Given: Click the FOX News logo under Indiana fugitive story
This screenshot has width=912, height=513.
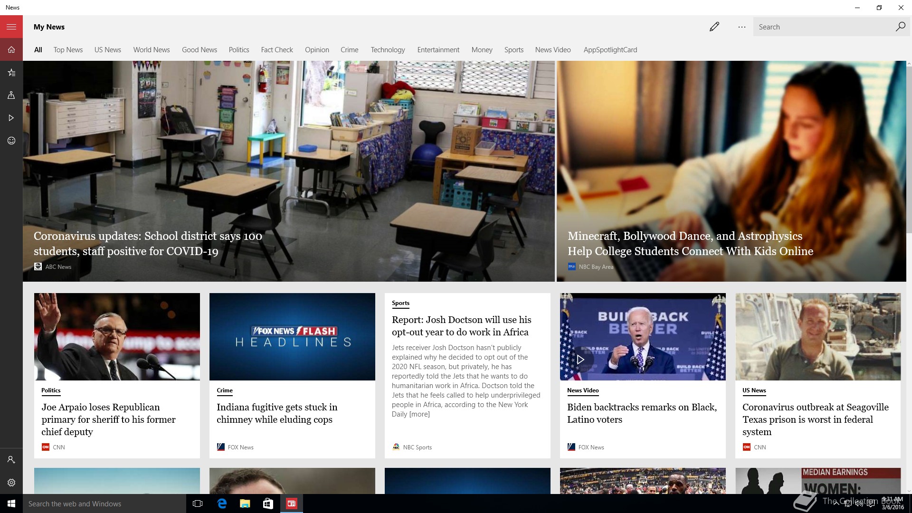Looking at the screenshot, I should [x=221, y=447].
